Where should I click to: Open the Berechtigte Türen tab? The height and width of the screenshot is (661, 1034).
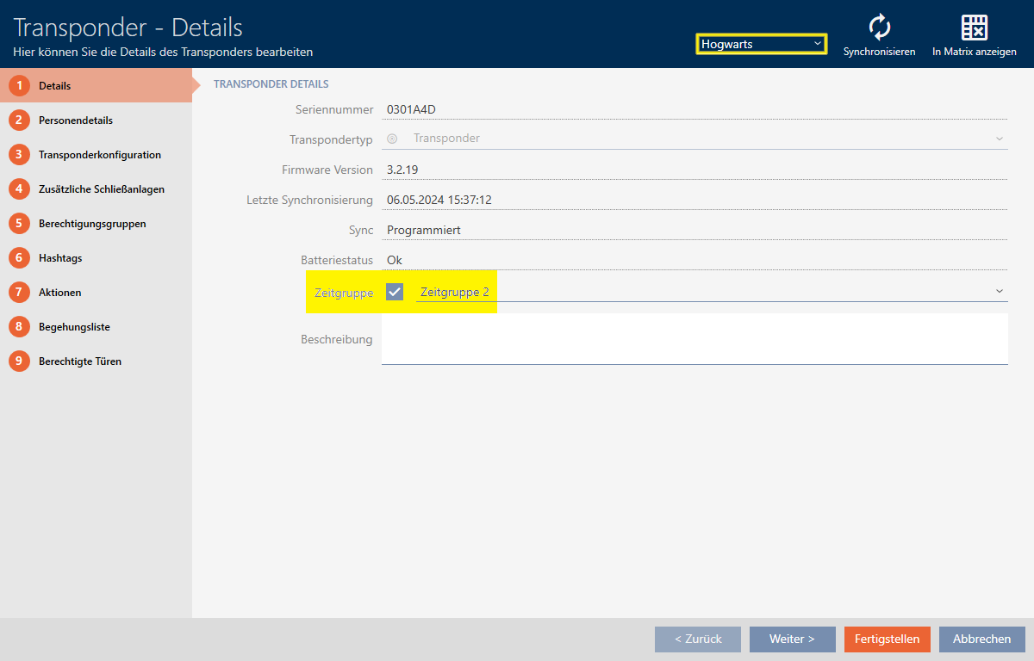click(x=79, y=361)
